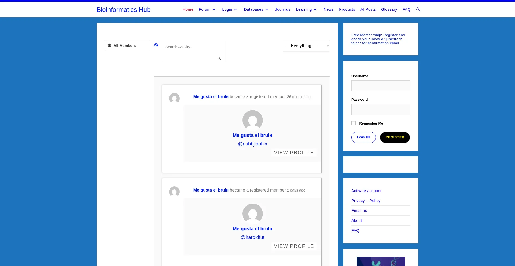Go to Home in navigation
This screenshot has width=515, height=266.
pos(188,9)
